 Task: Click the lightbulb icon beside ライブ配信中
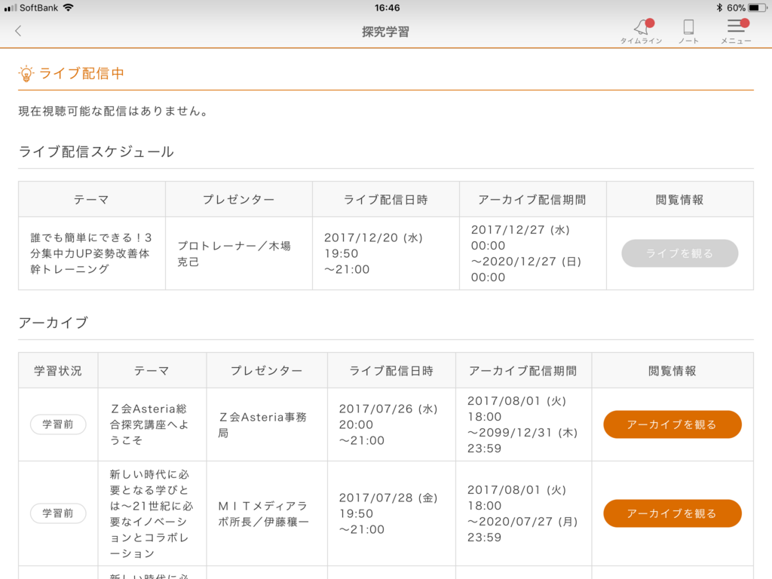(x=26, y=73)
